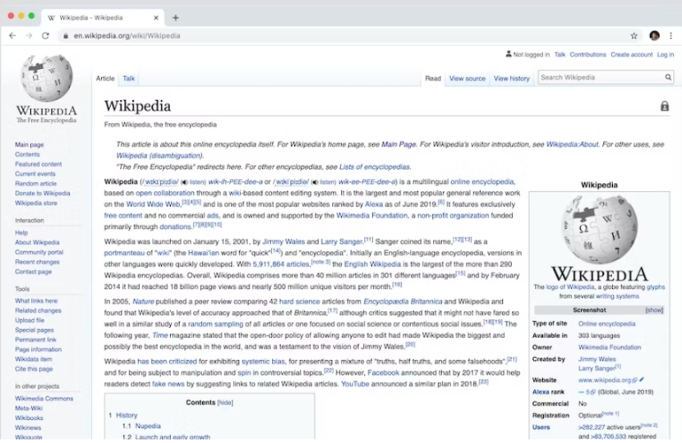Open About Wikipedia in sidebar

click(37, 242)
